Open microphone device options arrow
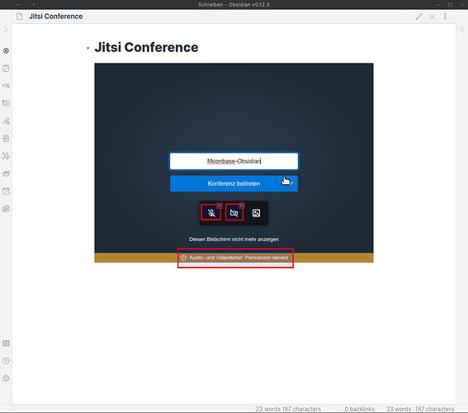The width and height of the screenshot is (468, 413). (x=219, y=206)
